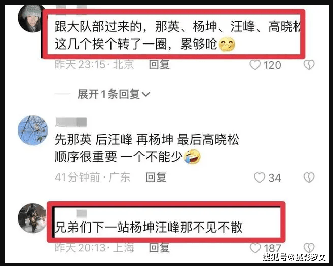333x266 pixels.
Task: Tap the 120 like count
Action: 272,65
